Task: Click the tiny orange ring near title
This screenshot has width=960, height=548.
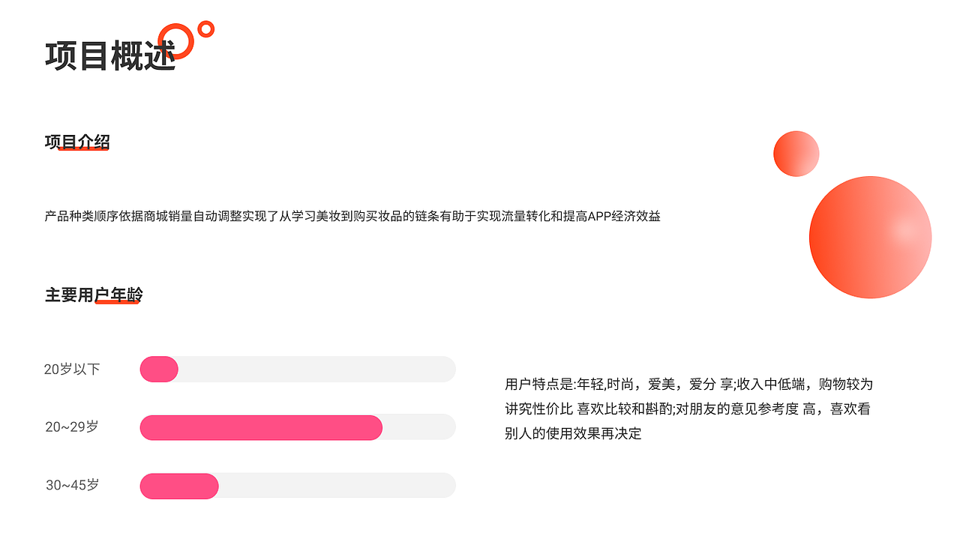Action: point(205,29)
